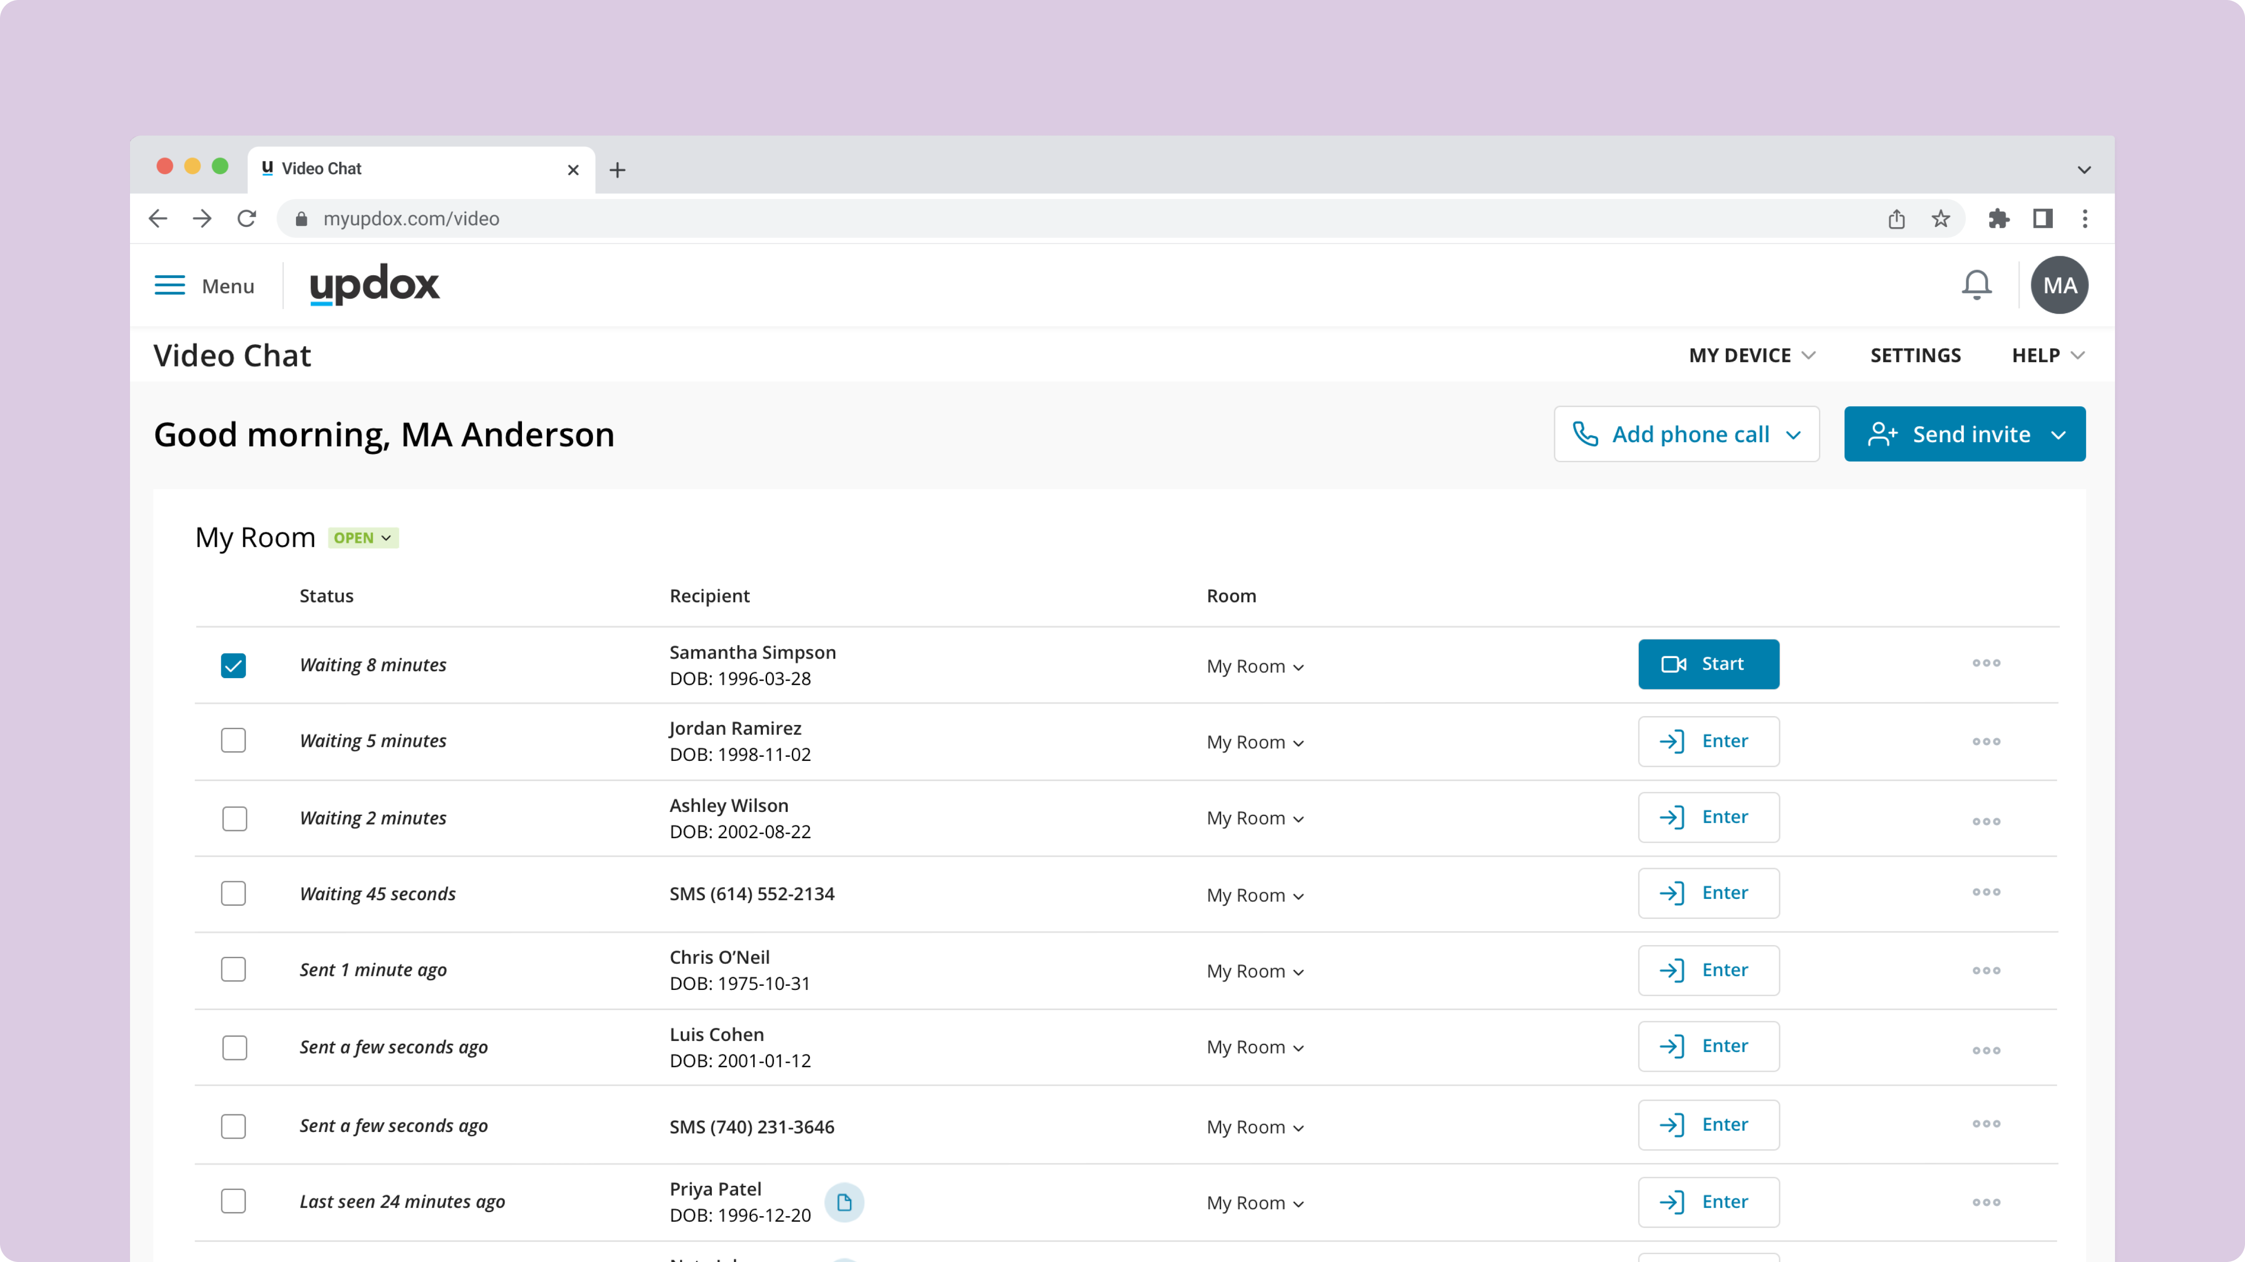2245x1262 pixels.
Task: Open a new browser tab
Action: (617, 170)
